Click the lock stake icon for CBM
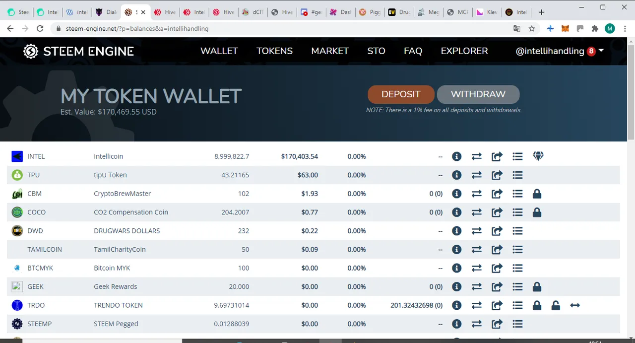Image resolution: width=635 pixels, height=343 pixels. (x=537, y=194)
